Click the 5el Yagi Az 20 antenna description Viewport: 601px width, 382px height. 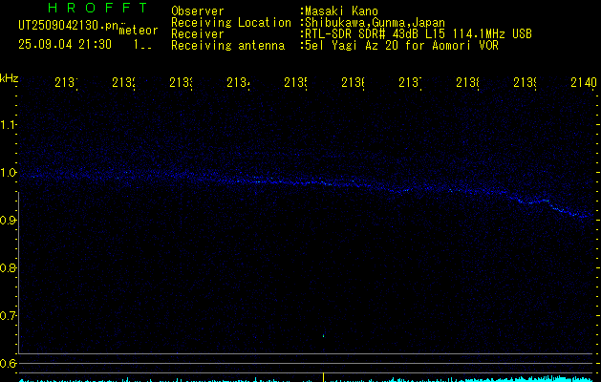(x=401, y=46)
